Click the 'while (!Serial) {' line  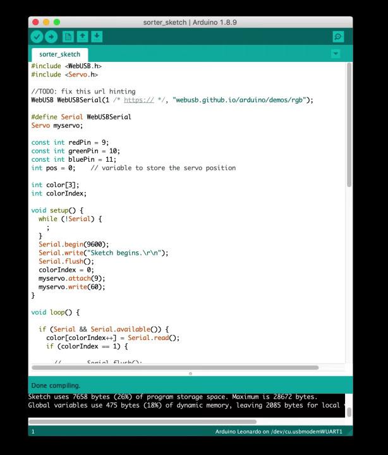(70, 219)
